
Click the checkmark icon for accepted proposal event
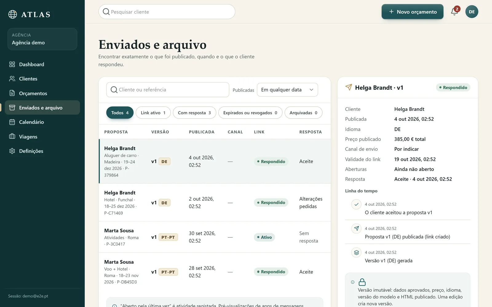click(x=356, y=204)
